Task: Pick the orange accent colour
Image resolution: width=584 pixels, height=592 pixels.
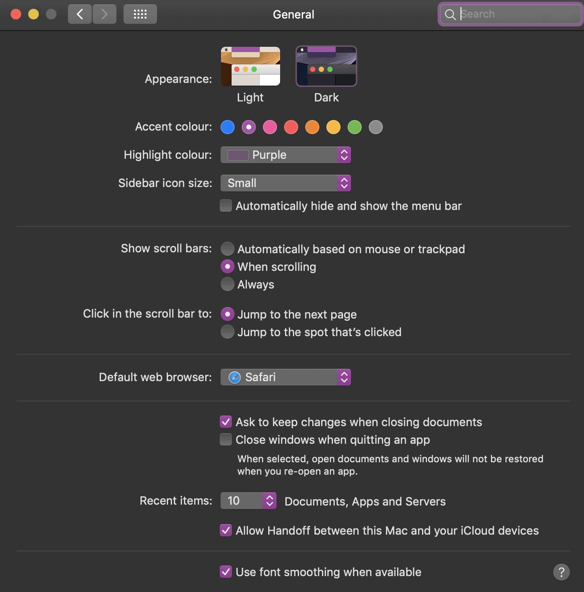Action: click(x=312, y=127)
